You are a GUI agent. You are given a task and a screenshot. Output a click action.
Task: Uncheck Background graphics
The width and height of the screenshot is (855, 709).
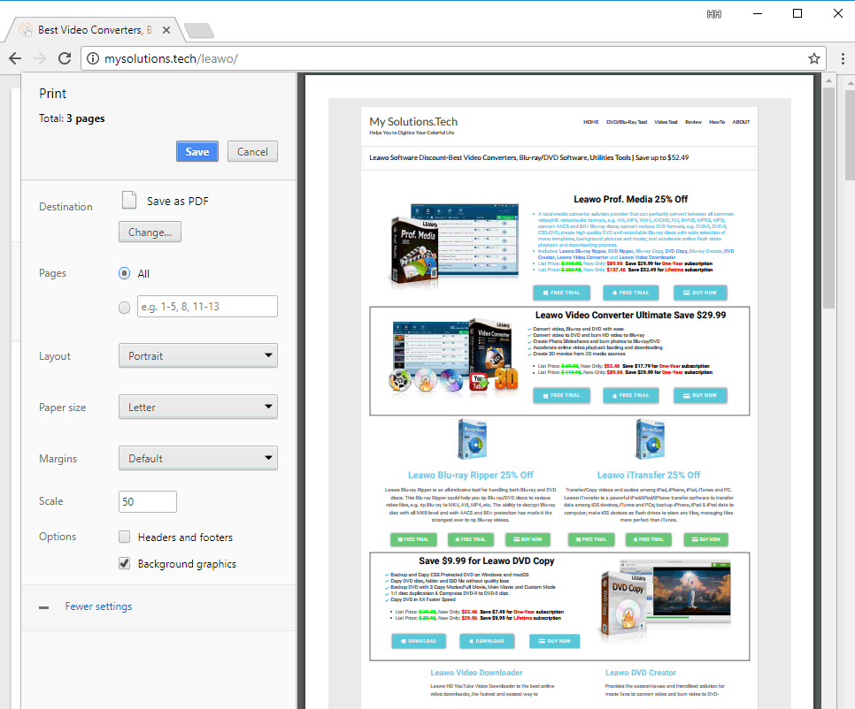click(125, 563)
